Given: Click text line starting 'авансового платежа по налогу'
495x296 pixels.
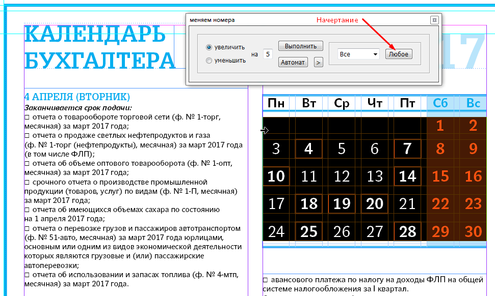Looking at the screenshot, I should coord(373,280).
